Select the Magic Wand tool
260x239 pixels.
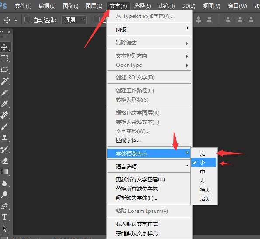coord(5,81)
